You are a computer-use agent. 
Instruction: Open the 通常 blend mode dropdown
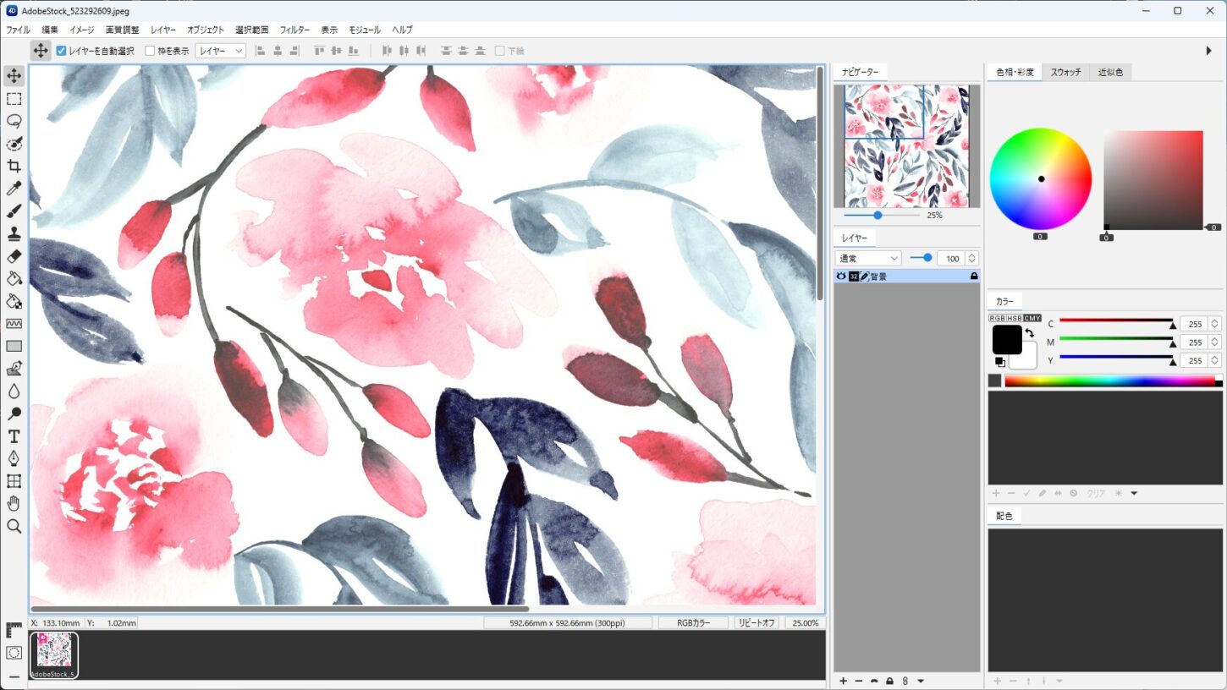[x=868, y=258]
